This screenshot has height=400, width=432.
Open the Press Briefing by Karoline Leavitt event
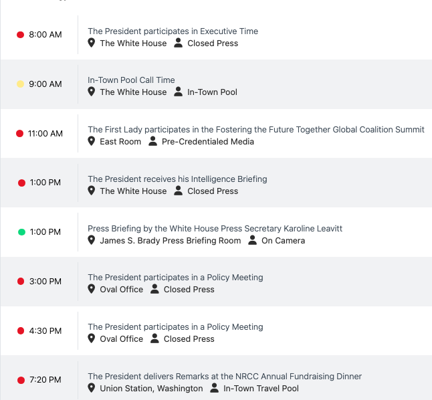click(215, 229)
